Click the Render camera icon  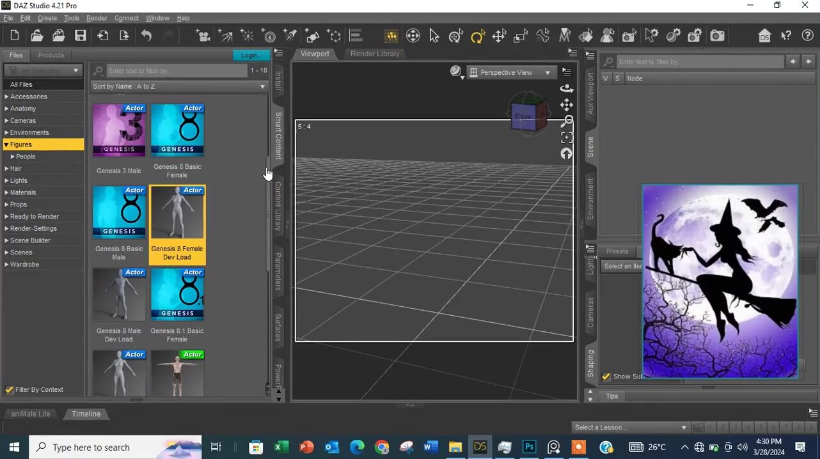coord(717,36)
